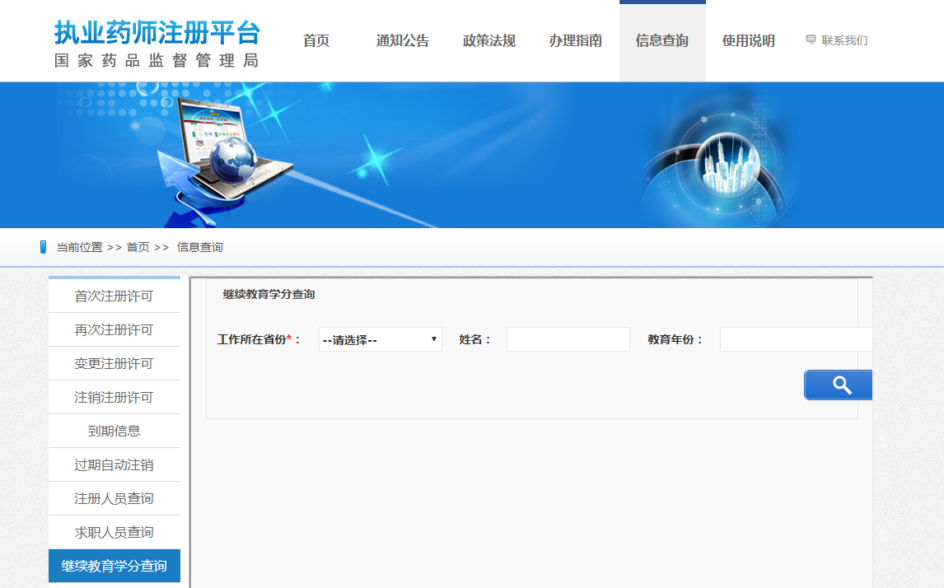Open 变更注册许可 from the sidebar
The width and height of the screenshot is (944, 588).
pos(114,364)
